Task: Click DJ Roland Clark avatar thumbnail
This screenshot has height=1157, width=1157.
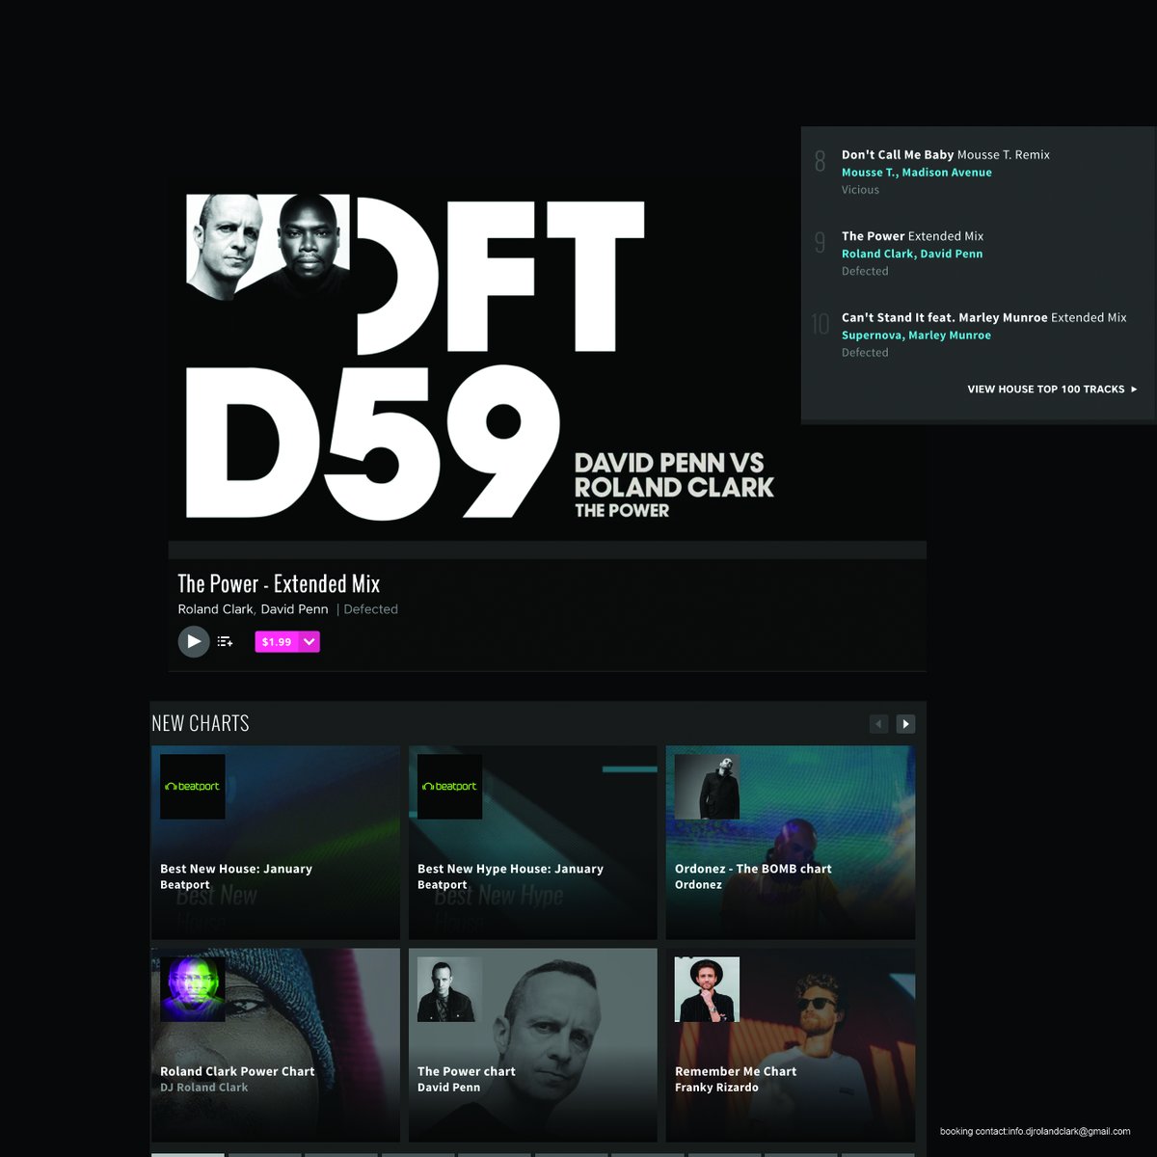Action: point(193,989)
